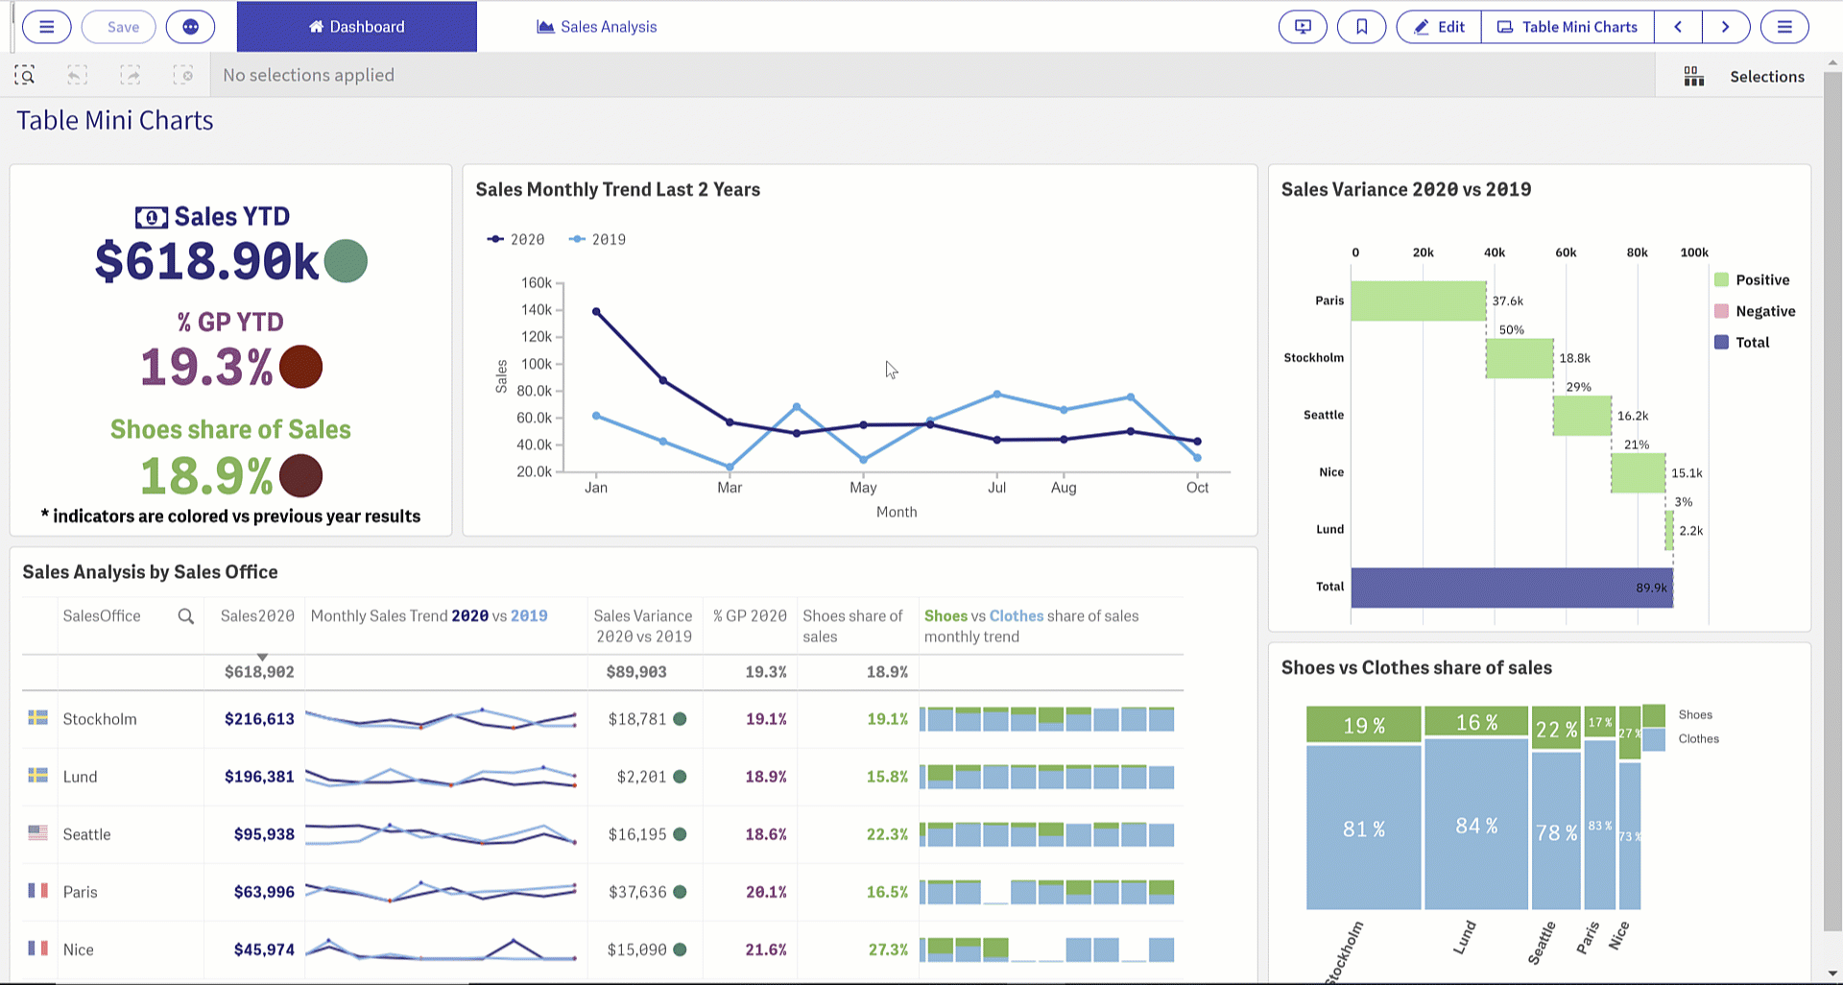
Task: Toggle Total in variance legend
Action: pyautogui.click(x=1742, y=342)
